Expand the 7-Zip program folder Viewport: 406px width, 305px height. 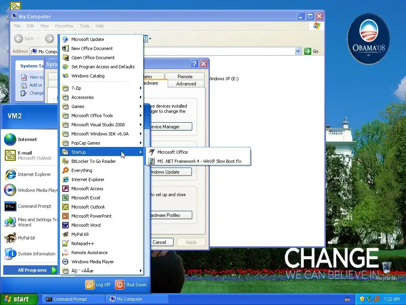click(x=101, y=88)
